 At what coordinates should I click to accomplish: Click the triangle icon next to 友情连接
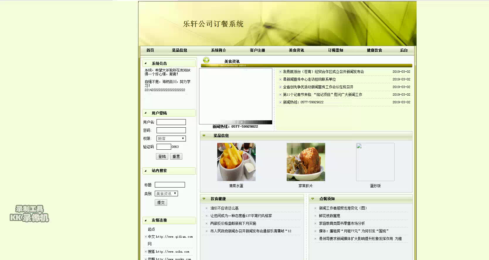[x=145, y=220]
